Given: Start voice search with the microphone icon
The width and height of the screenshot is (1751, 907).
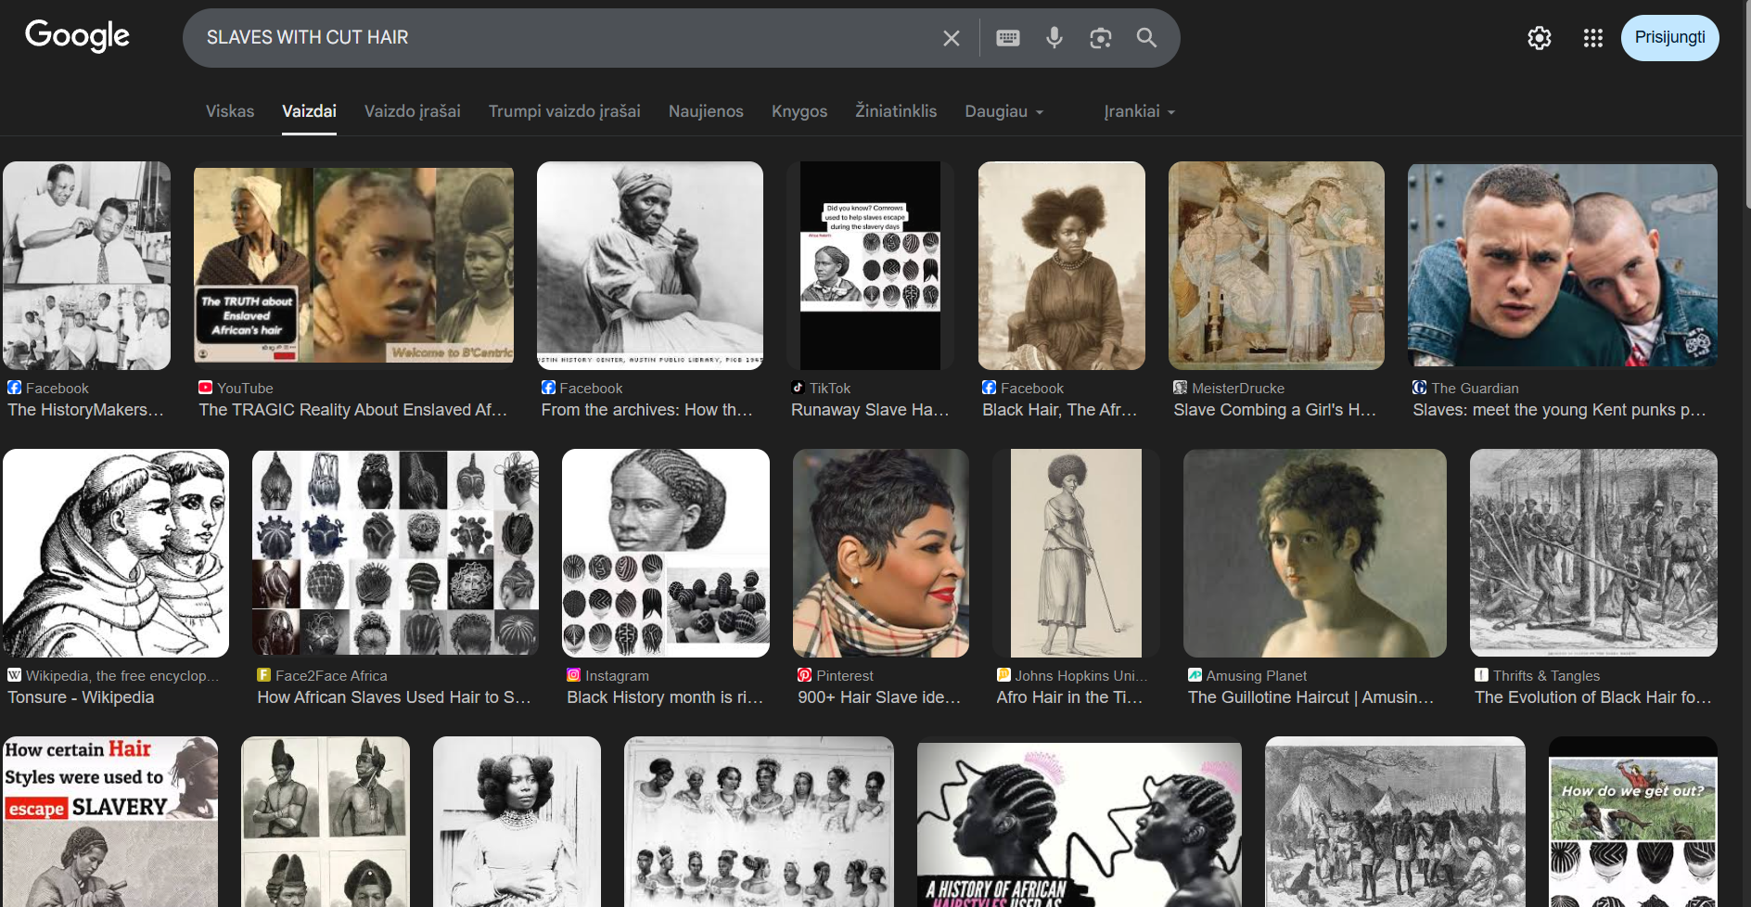Looking at the screenshot, I should tap(1054, 38).
